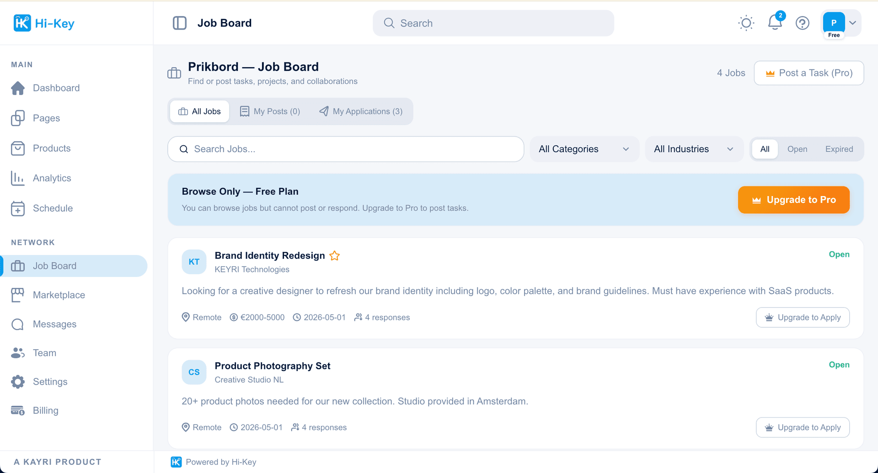Click the 4 Jobs count text

[x=731, y=73]
